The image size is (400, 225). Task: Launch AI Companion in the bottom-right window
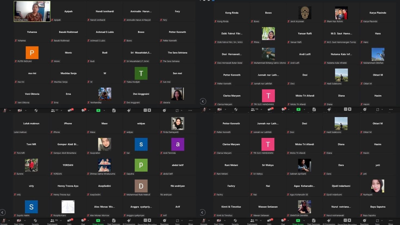(329, 221)
